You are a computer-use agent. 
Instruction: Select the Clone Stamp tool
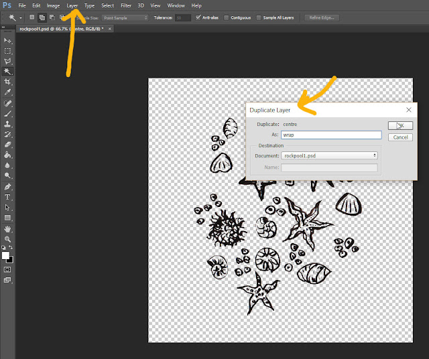tap(7, 124)
